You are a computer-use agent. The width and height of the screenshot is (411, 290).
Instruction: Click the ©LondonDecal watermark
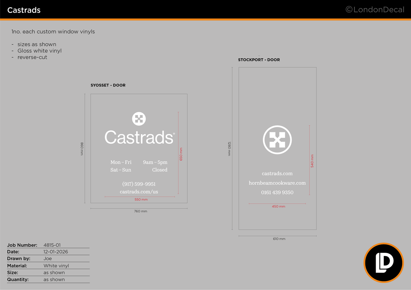coord(375,10)
